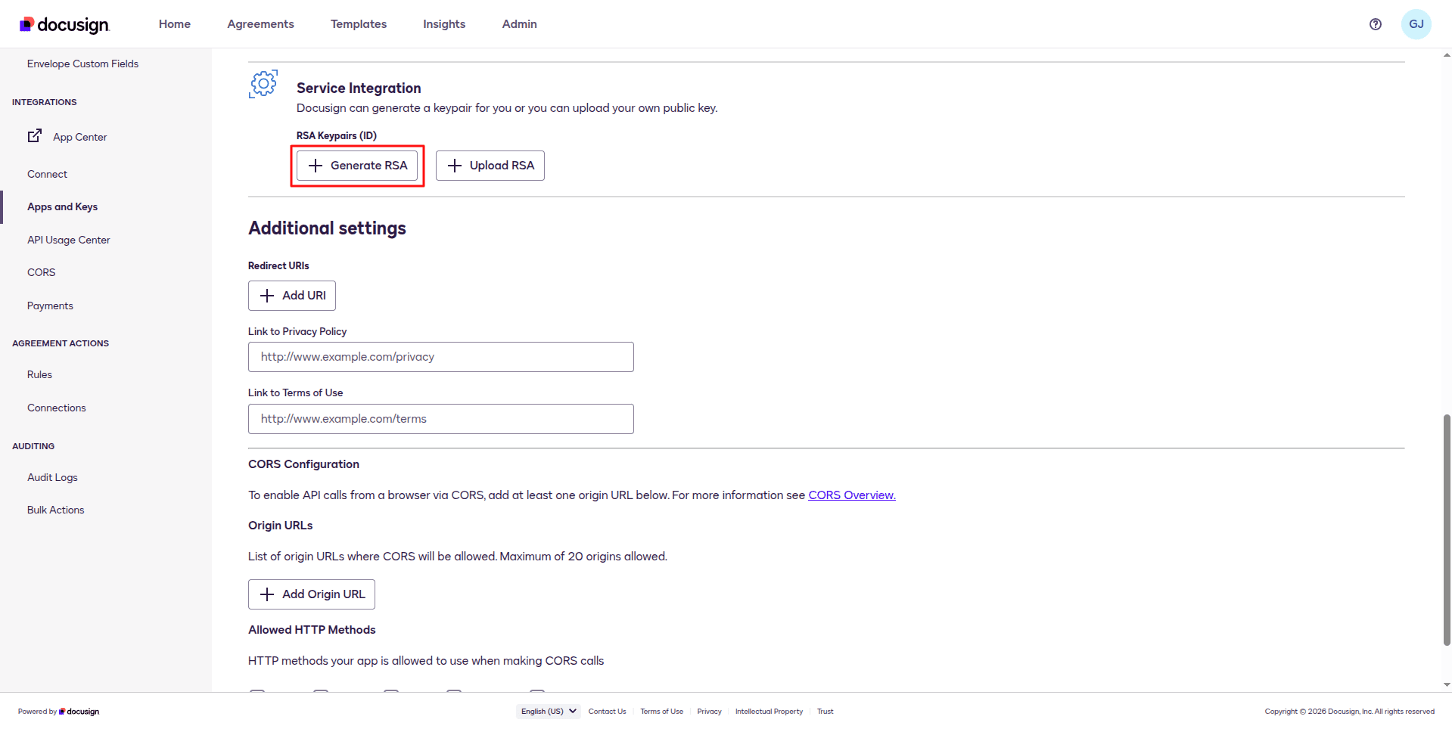Click the Generate RSA button
The width and height of the screenshot is (1452, 729).
click(357, 166)
